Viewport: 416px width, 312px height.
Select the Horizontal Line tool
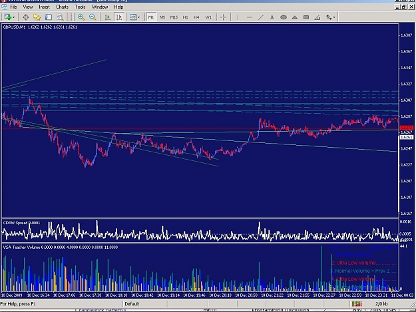(249, 17)
